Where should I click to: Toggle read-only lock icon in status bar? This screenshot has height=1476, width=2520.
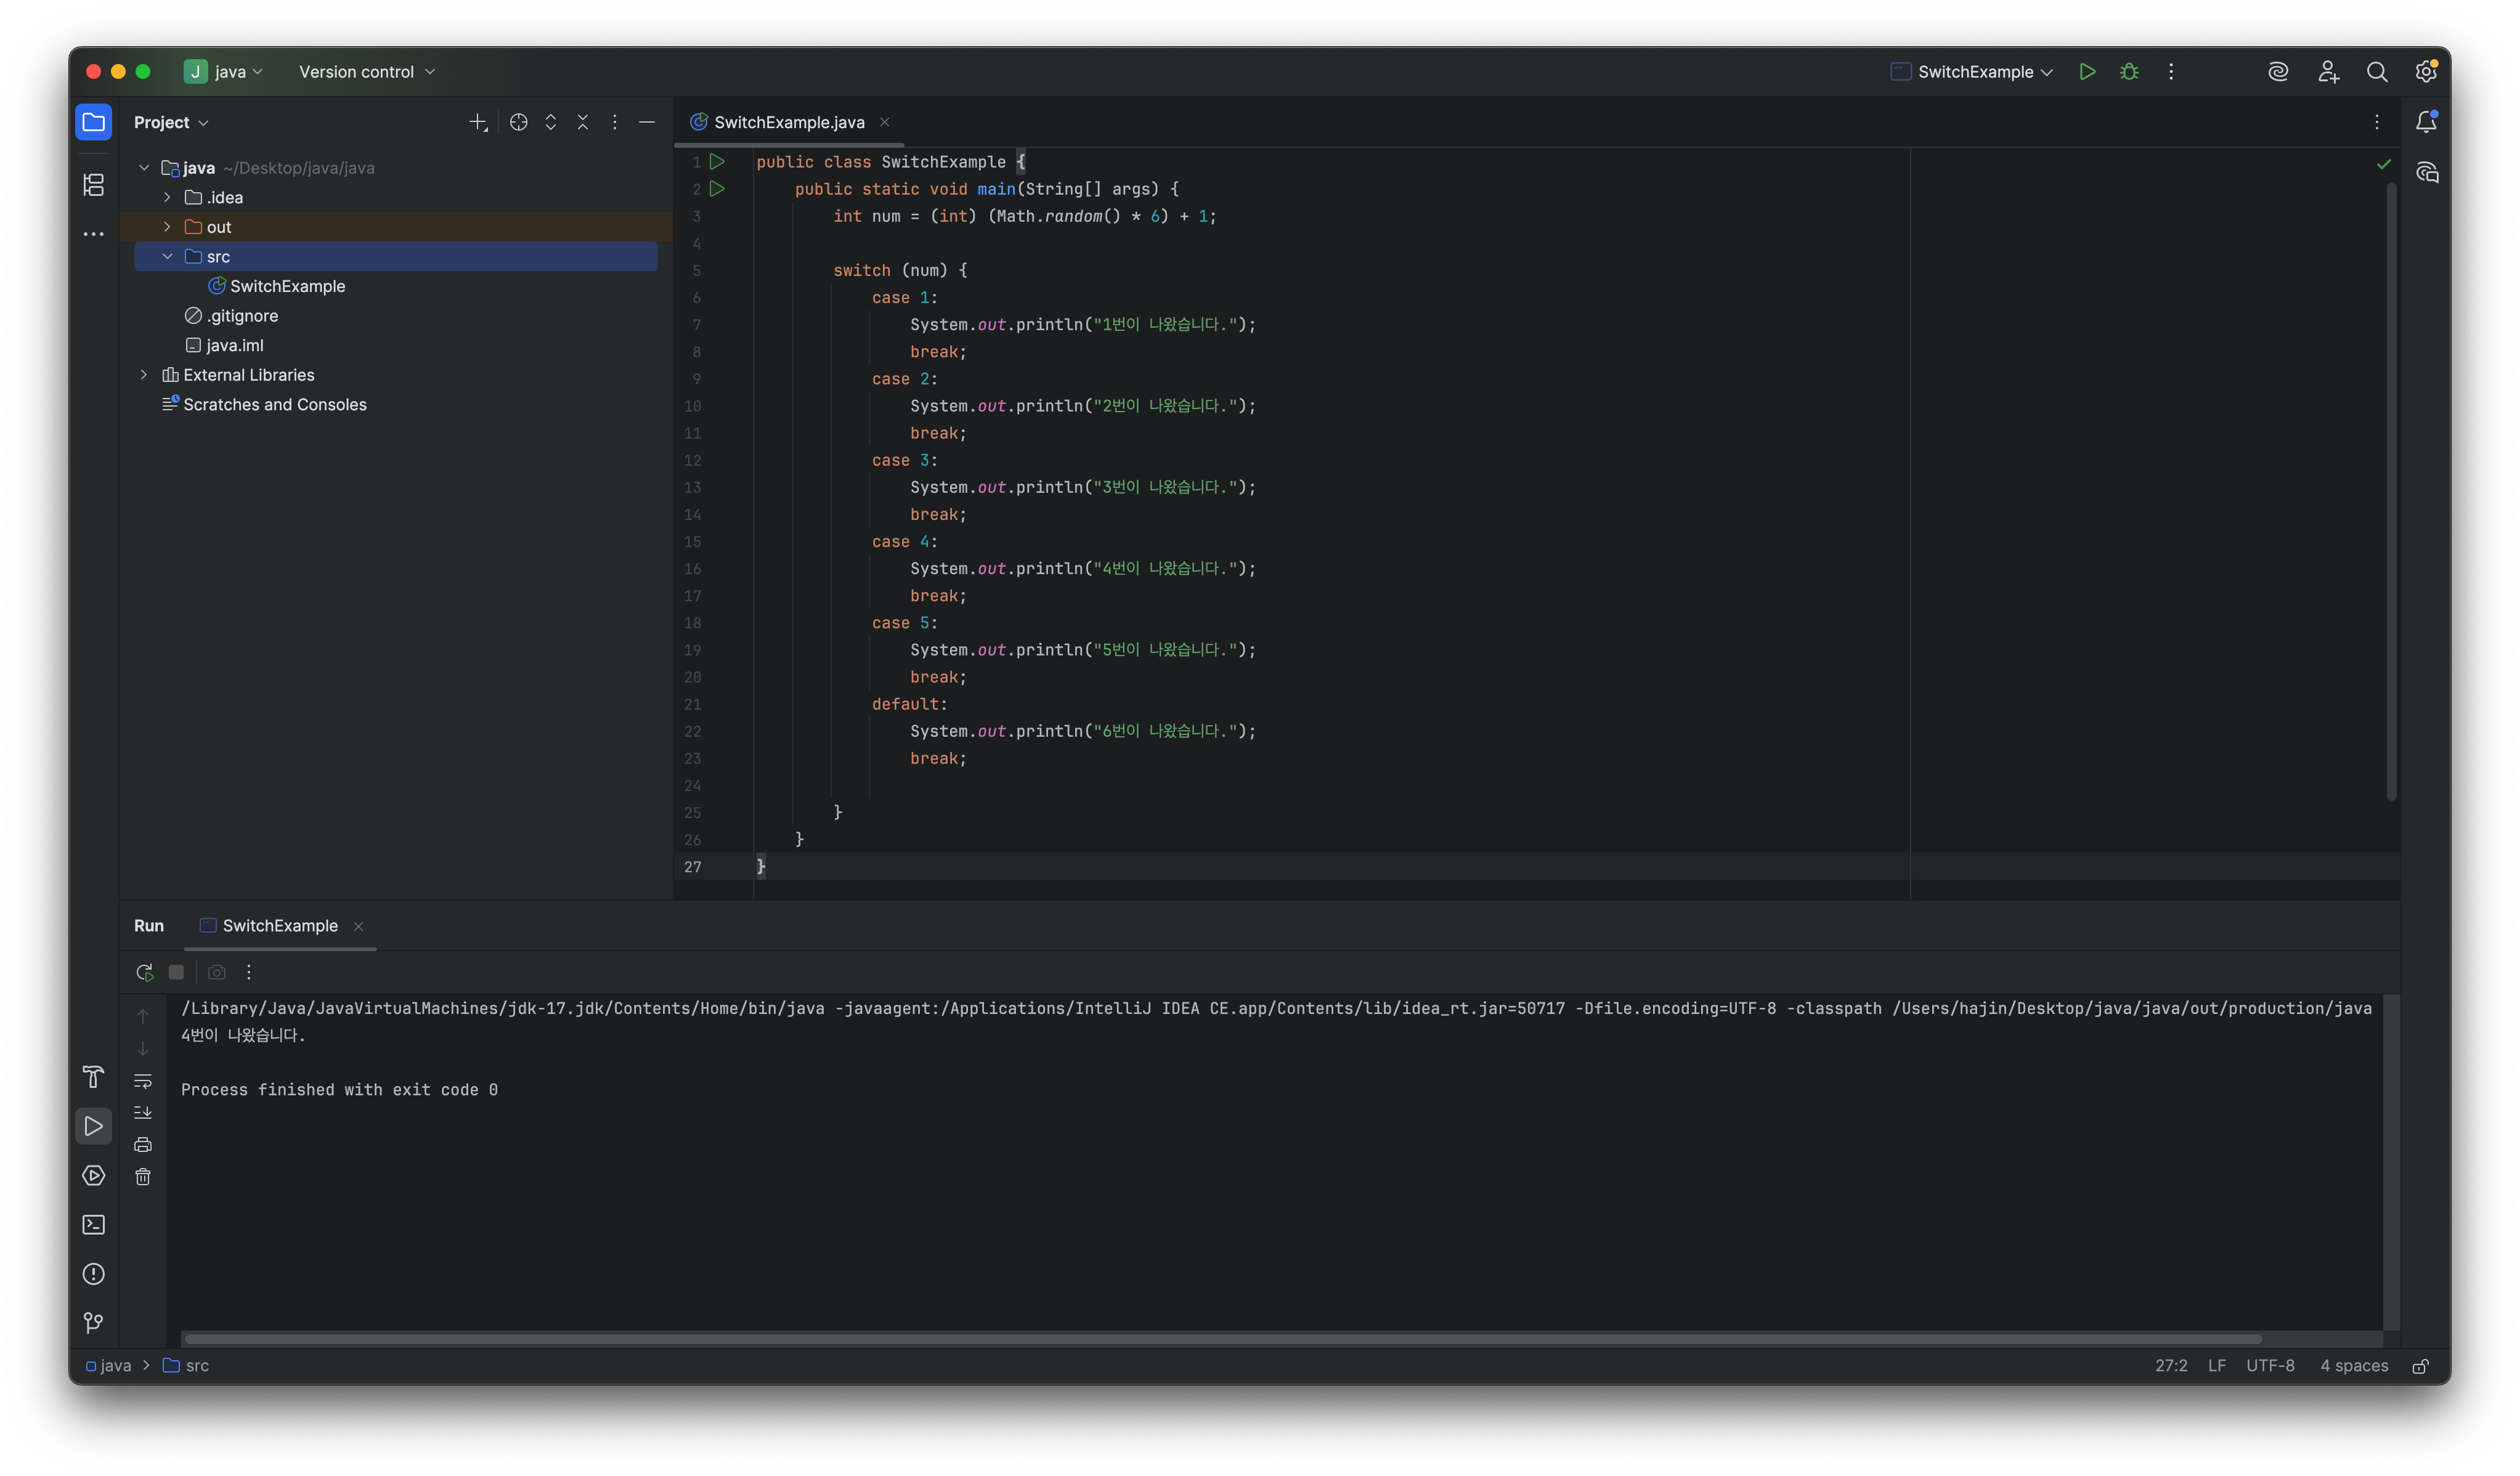[x=2421, y=1366]
